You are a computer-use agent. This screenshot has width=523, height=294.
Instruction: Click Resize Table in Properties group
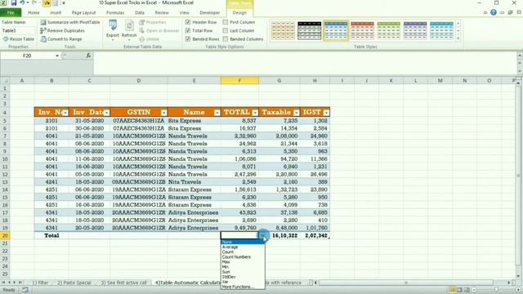pos(19,39)
